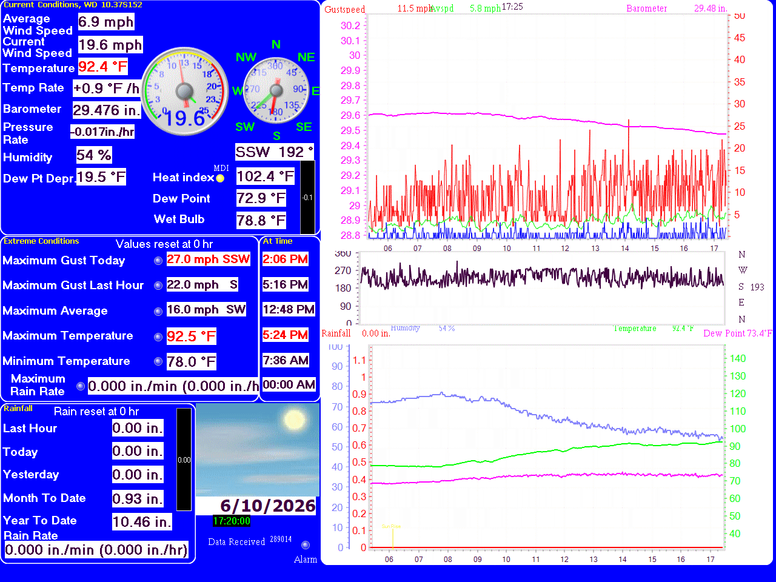Click the Rainfall 0.00 in. graph legend

pyautogui.click(x=356, y=333)
